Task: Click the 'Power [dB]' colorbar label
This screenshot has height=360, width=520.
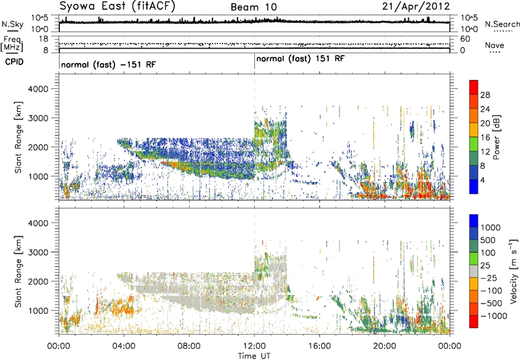Action: (x=496, y=137)
